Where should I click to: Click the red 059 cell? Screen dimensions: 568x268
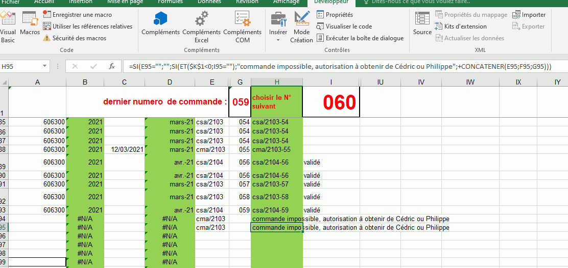tap(240, 102)
